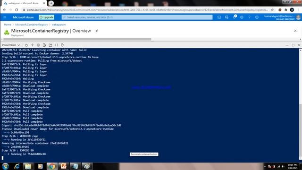This screenshot has width=302, height=170.
Task: Minimize the Cloud Shell pane
Action: pos(287,45)
